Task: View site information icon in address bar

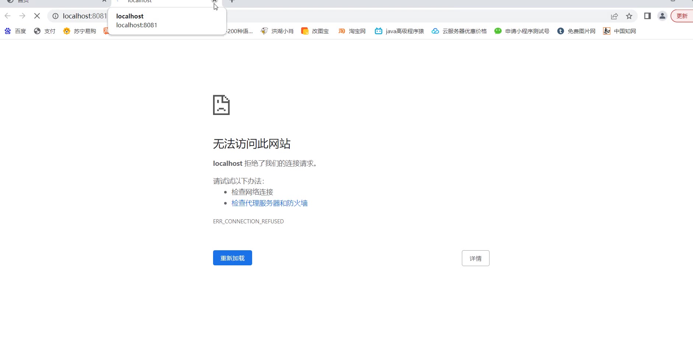Action: (x=55, y=16)
